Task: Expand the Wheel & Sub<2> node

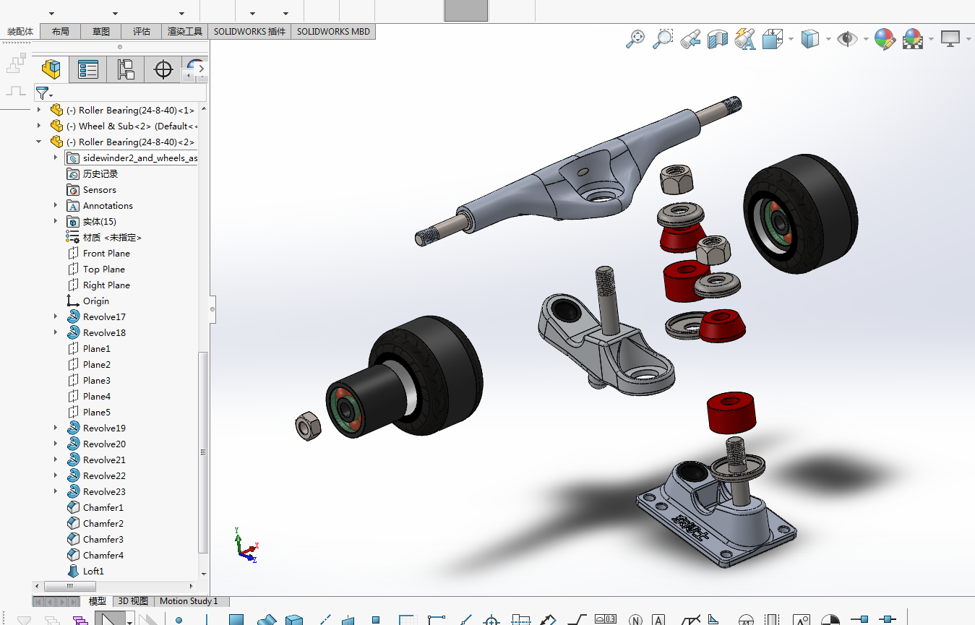Action: click(39, 126)
